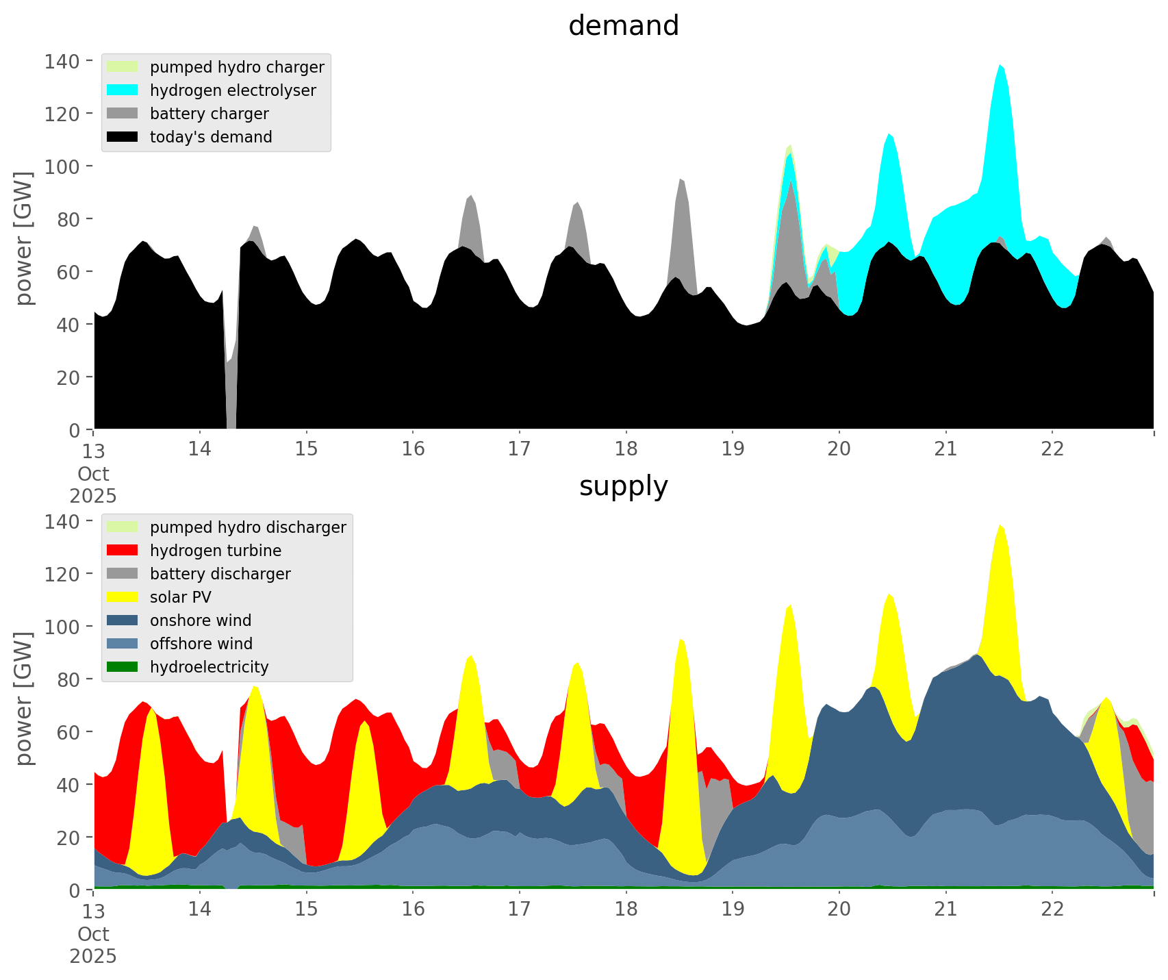Click the 140 tick label on demand y-axis

click(62, 62)
